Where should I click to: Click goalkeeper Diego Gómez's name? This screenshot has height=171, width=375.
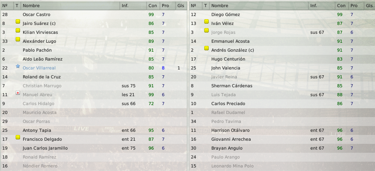pos(226,15)
